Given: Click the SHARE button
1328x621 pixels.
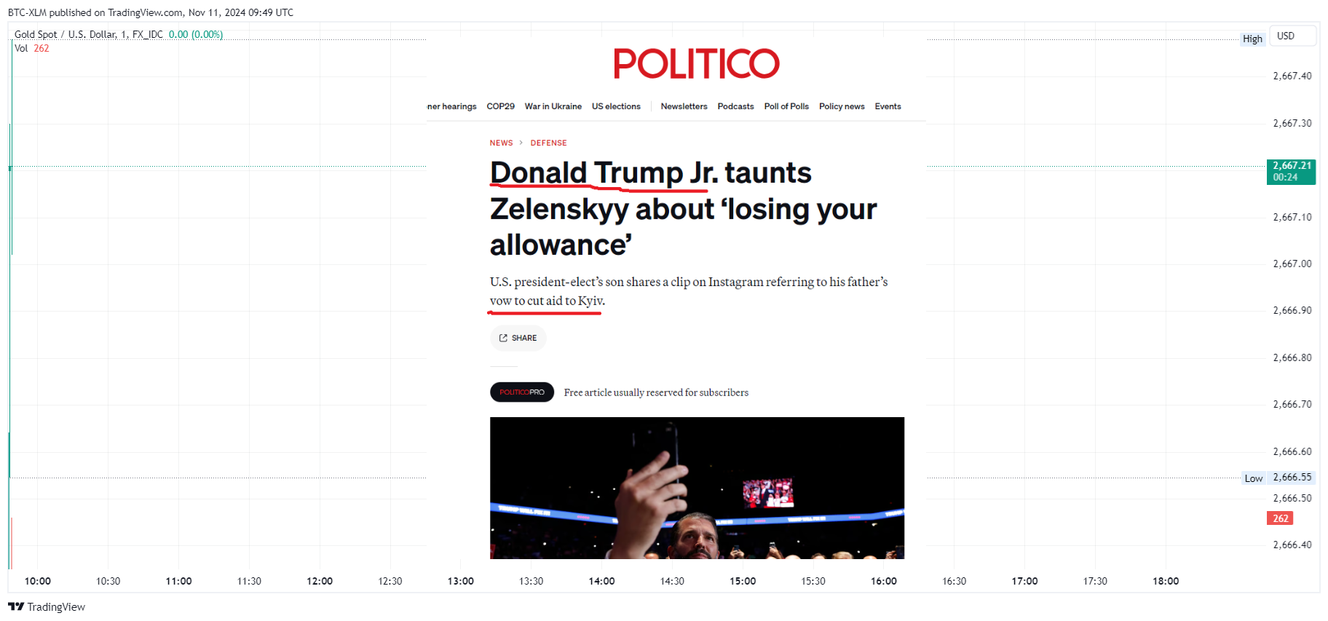Looking at the screenshot, I should 518,338.
